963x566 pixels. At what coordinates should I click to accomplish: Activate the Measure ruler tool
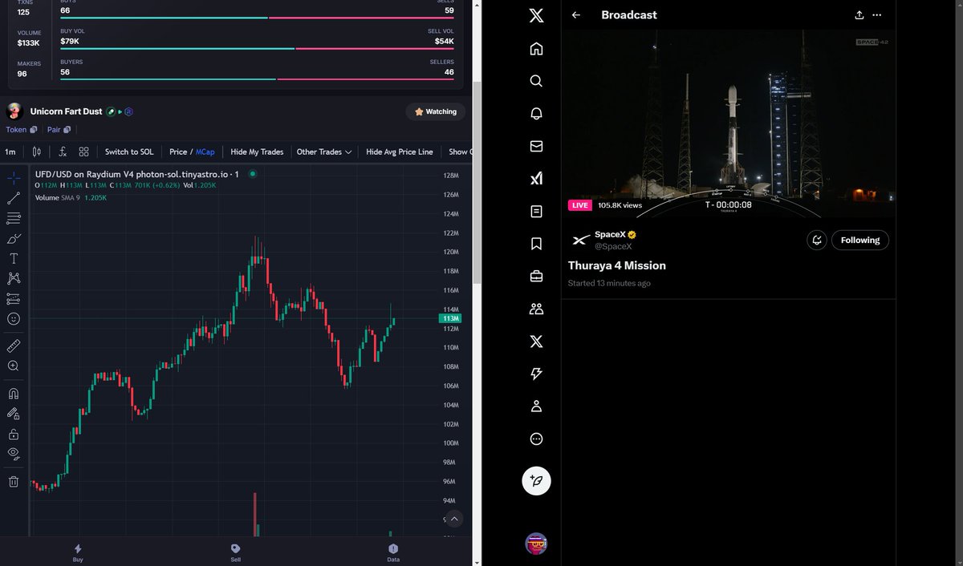tap(13, 346)
